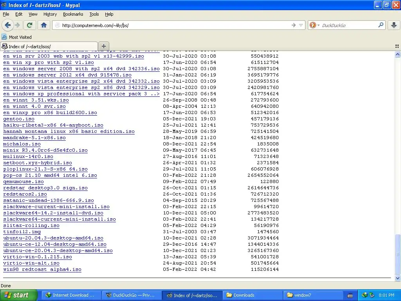This screenshot has height=301, width=401.
Task: Click the Windows Start button
Action: coord(19,295)
